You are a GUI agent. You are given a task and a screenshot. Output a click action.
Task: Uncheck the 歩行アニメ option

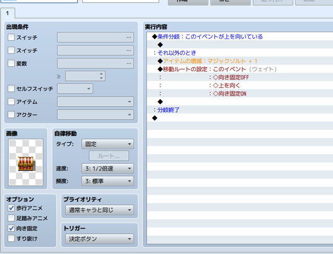11,208
